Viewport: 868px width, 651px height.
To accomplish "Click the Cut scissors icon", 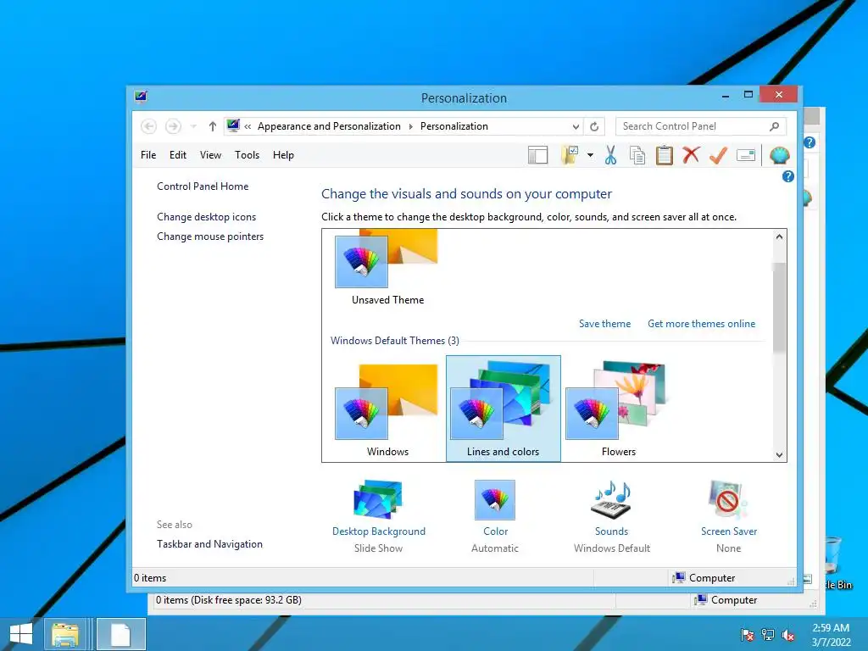I will [x=610, y=156].
